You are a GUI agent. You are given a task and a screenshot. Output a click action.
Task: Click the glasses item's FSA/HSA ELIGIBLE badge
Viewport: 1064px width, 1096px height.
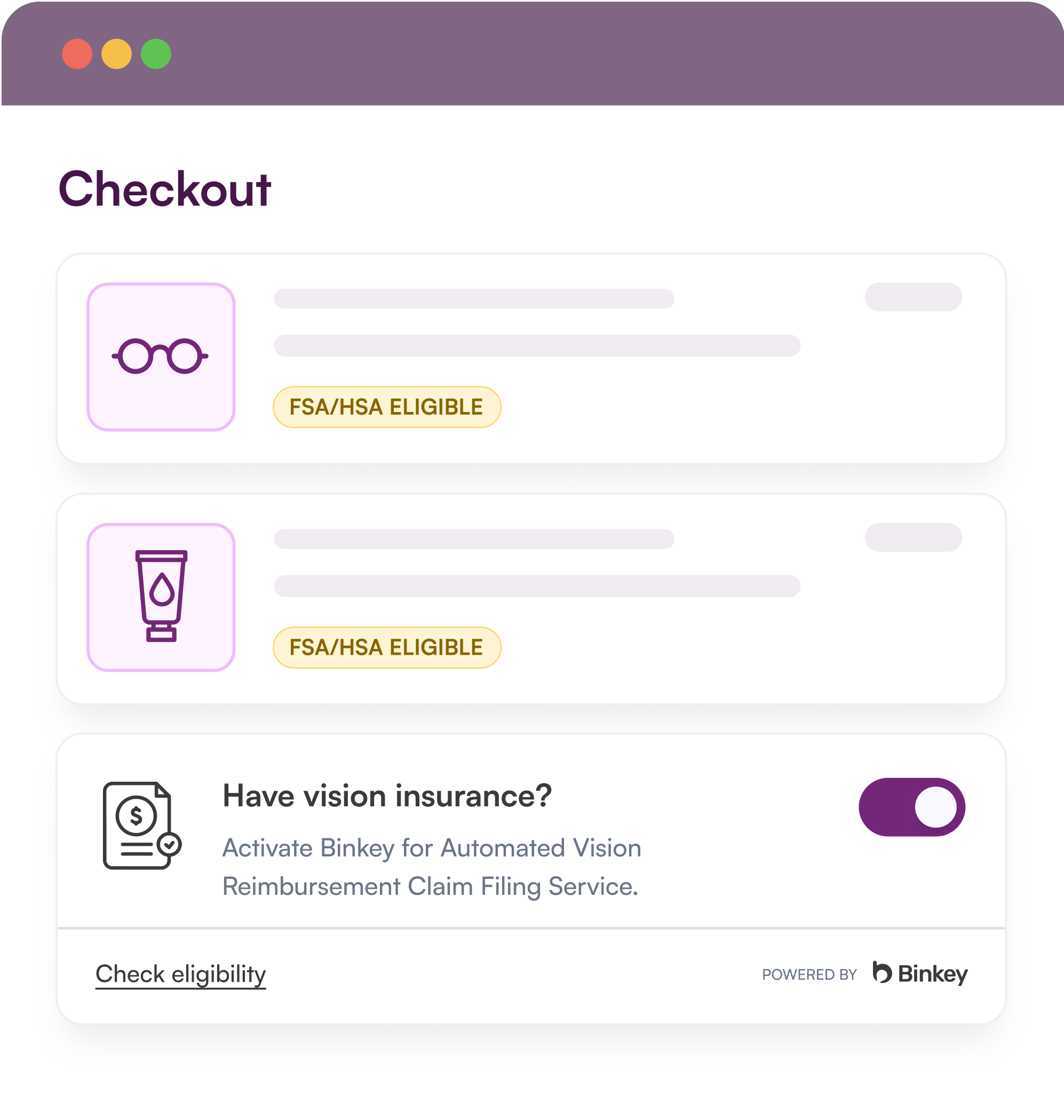point(386,407)
